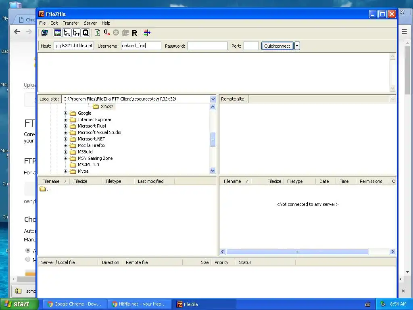Open Chrome menu hamburger icon

pos(404,32)
